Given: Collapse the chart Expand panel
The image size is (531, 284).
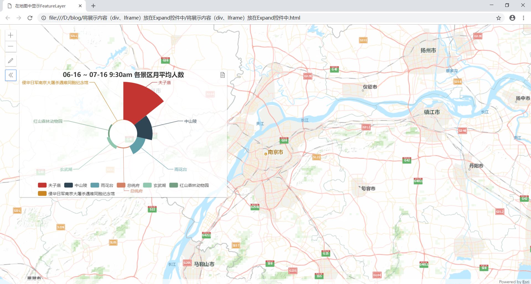Looking at the screenshot, I should pos(11,75).
